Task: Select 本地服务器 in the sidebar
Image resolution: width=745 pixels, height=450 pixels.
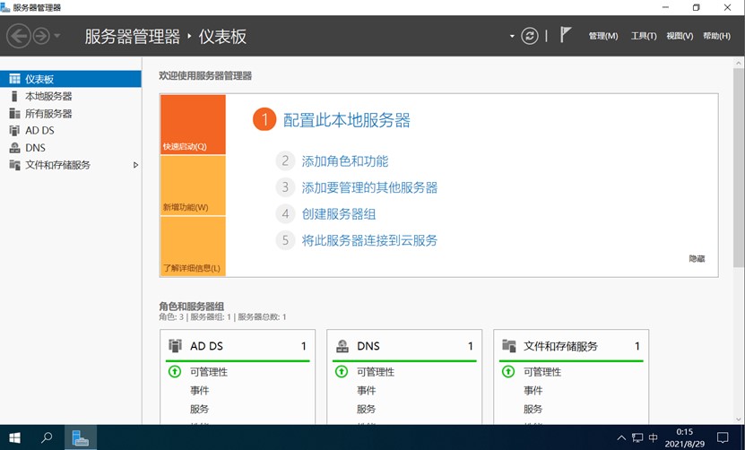Action: pos(70,97)
